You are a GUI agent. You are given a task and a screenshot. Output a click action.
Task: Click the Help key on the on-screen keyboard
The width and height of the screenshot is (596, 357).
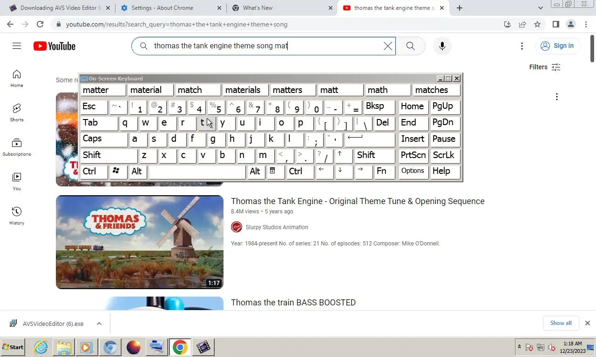coord(446,172)
